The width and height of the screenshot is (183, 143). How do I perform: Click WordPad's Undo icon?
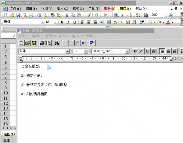click(84, 43)
